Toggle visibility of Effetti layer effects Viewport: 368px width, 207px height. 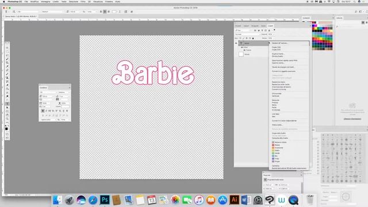click(x=241, y=47)
